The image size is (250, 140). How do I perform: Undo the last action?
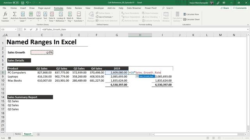[x=27, y=3]
